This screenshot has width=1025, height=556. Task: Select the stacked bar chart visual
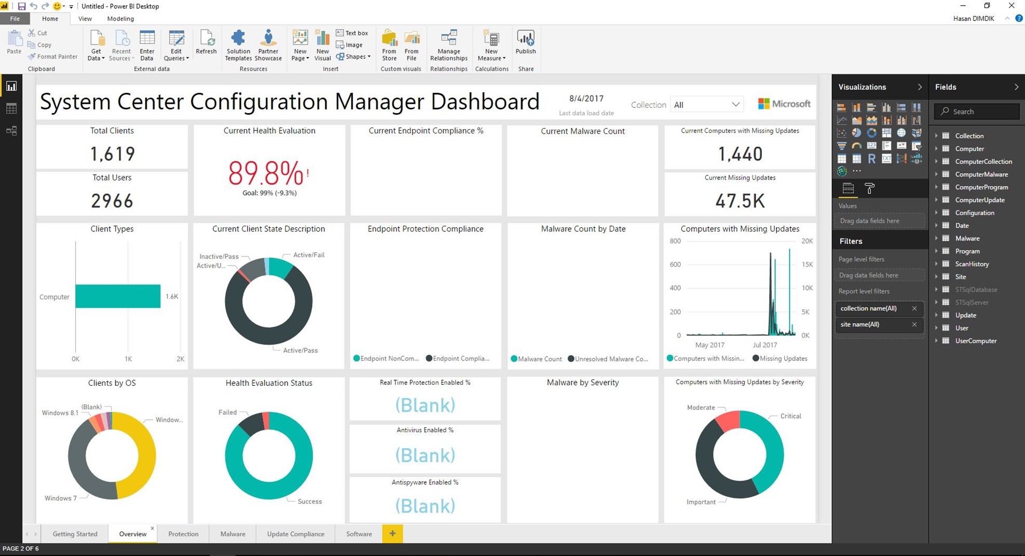[842, 107]
